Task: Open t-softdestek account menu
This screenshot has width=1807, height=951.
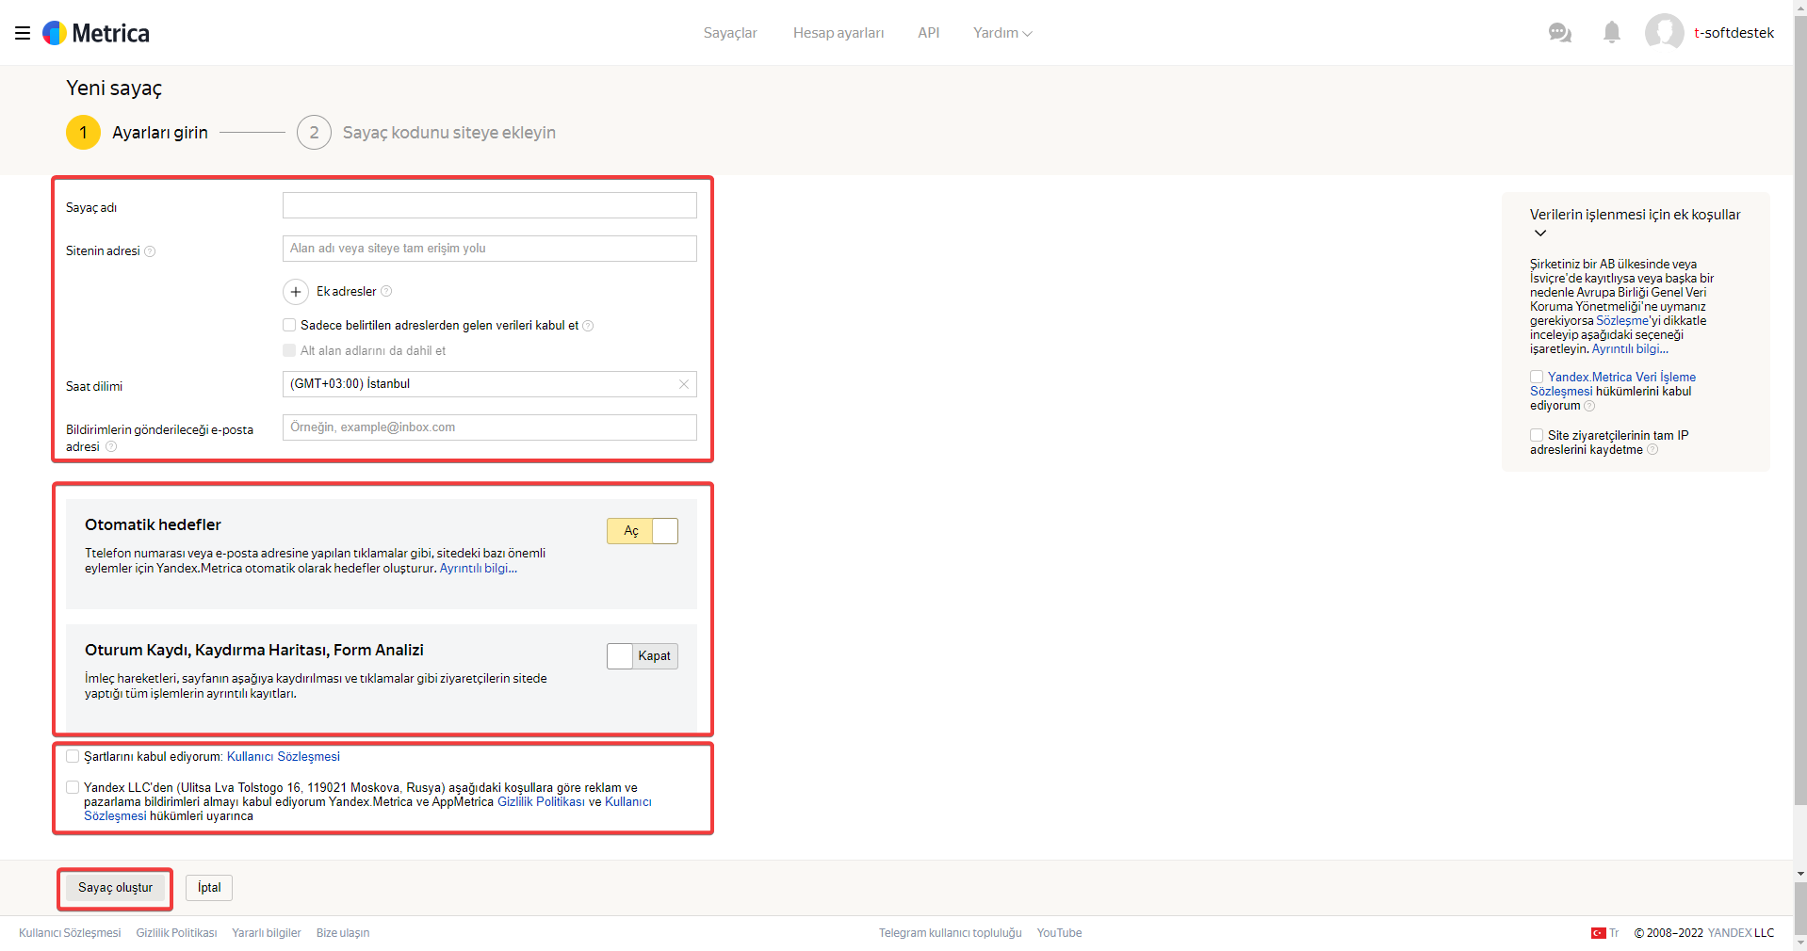Action: pyautogui.click(x=1734, y=33)
